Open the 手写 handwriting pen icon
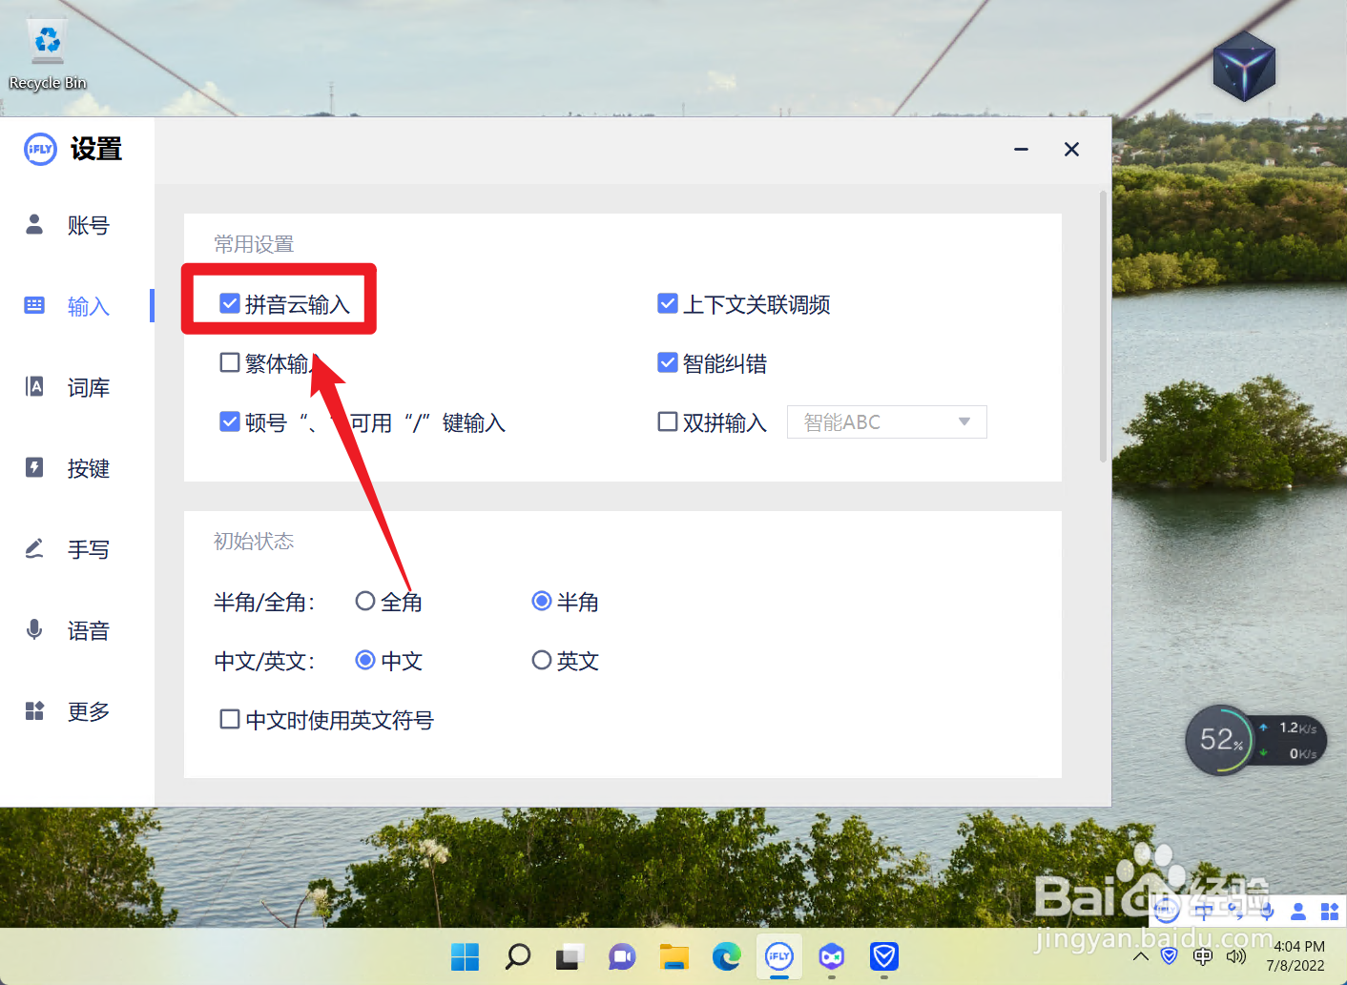 (x=34, y=548)
